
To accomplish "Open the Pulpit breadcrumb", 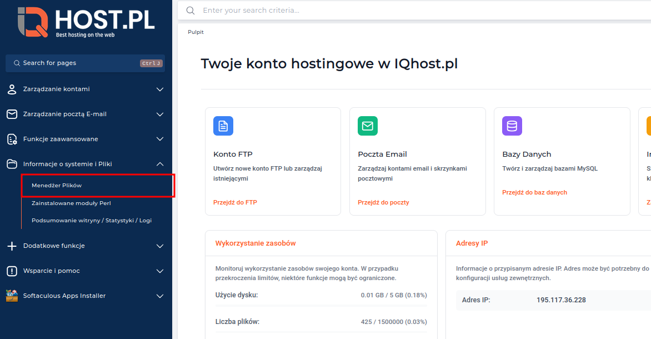I will click(x=196, y=32).
